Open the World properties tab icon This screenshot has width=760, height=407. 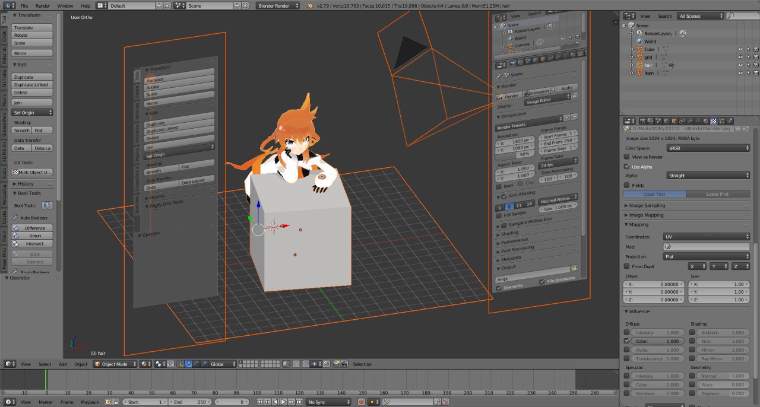(x=666, y=121)
